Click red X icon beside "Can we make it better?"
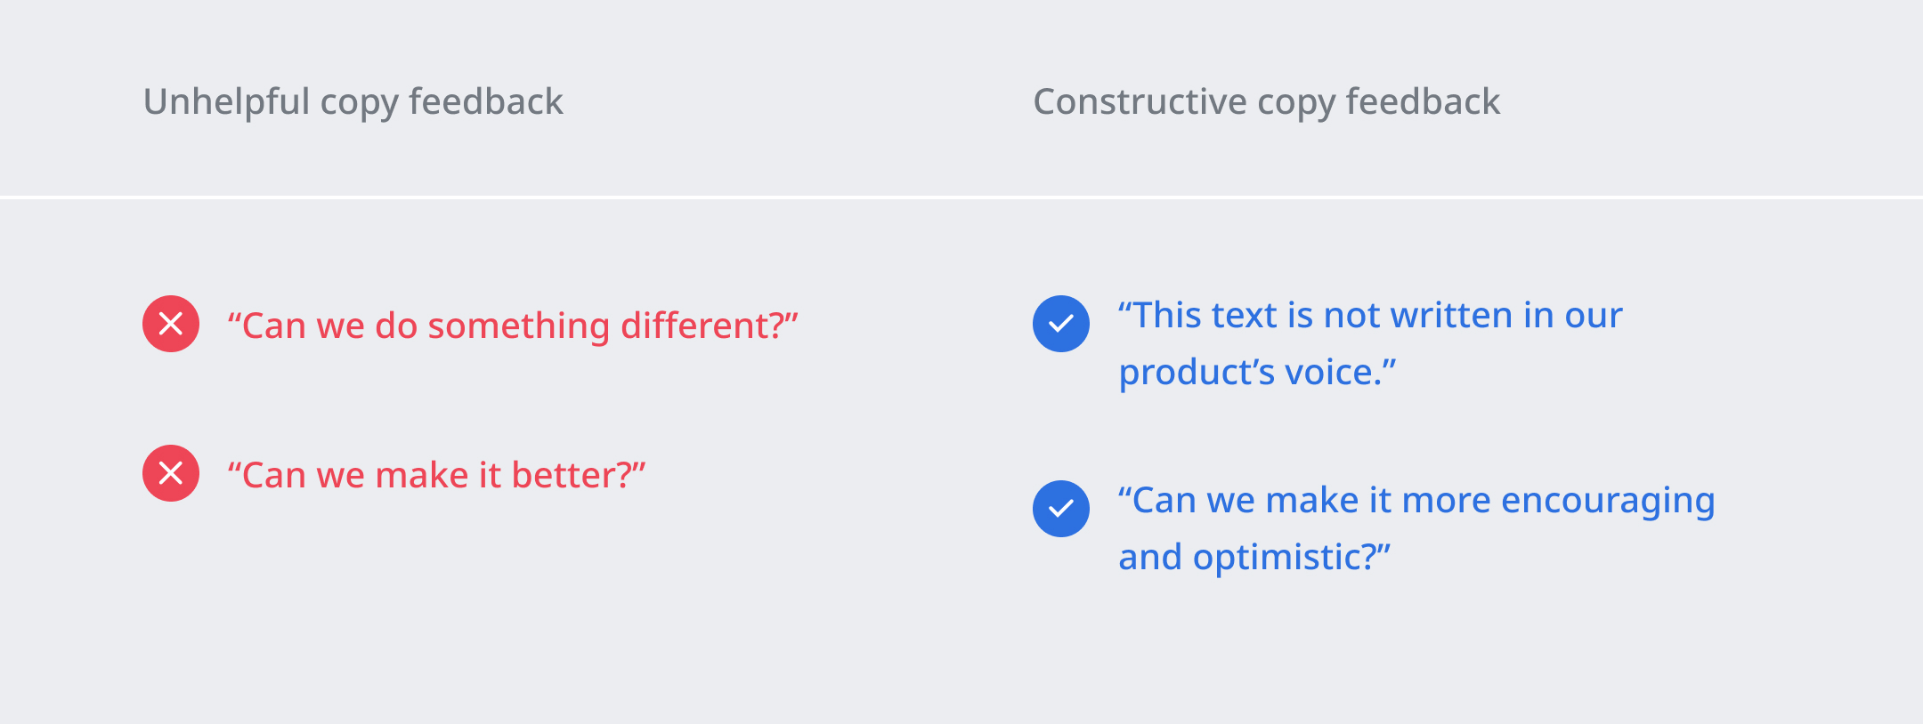The width and height of the screenshot is (1923, 724). [171, 473]
